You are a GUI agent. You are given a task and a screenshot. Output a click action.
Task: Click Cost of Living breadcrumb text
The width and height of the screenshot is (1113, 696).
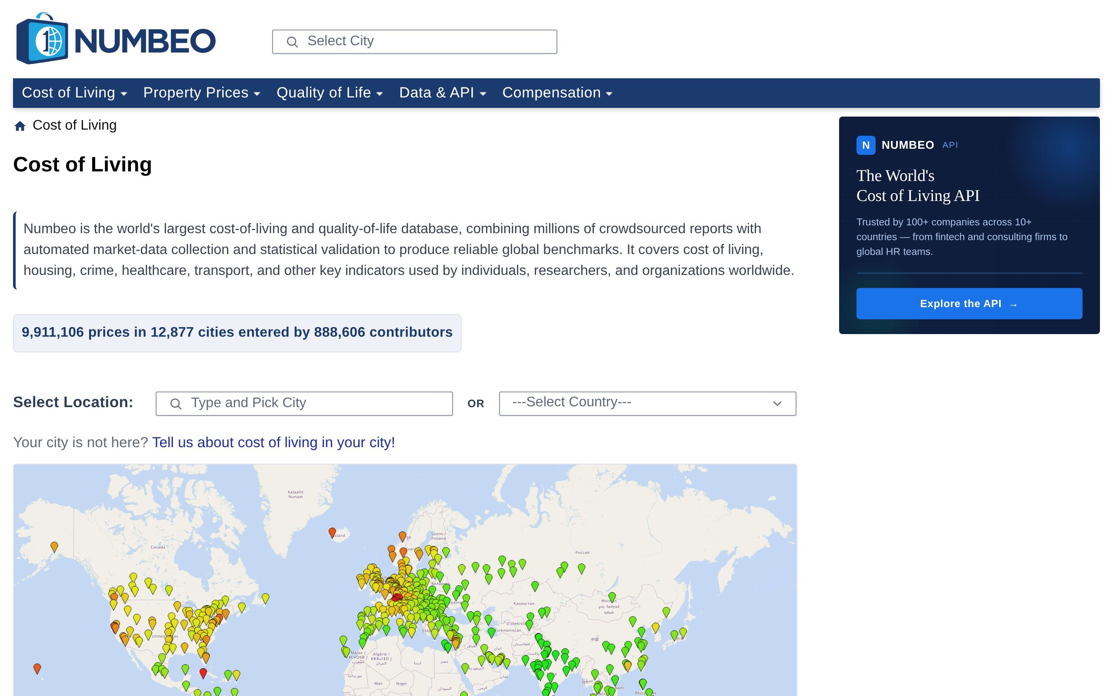click(74, 125)
